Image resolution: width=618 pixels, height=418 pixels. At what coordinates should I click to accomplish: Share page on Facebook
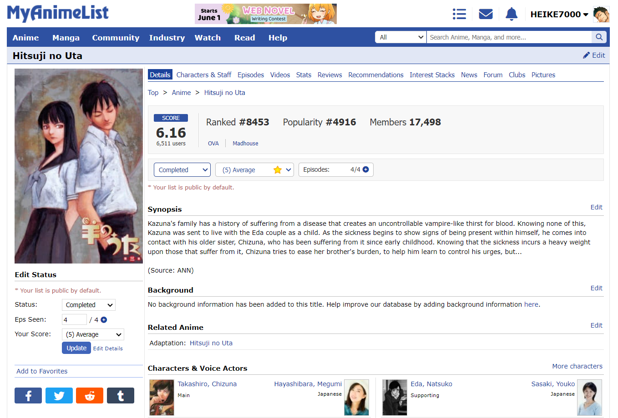click(x=28, y=396)
